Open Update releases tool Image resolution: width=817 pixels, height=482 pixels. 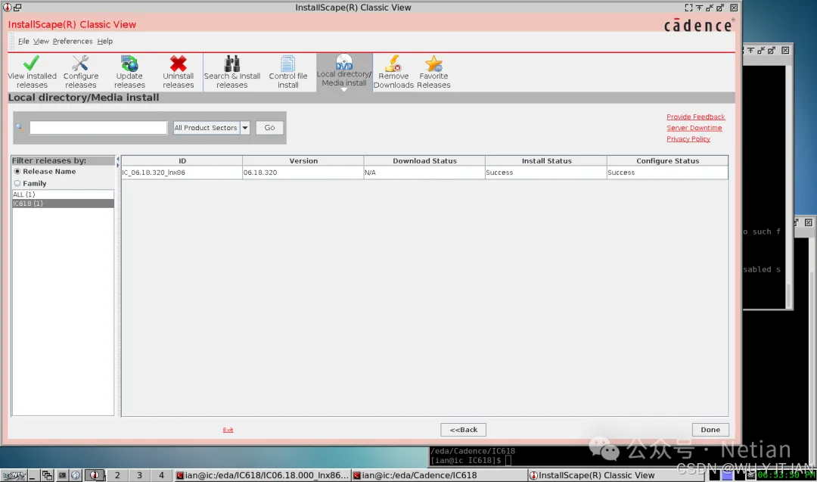tap(129, 72)
